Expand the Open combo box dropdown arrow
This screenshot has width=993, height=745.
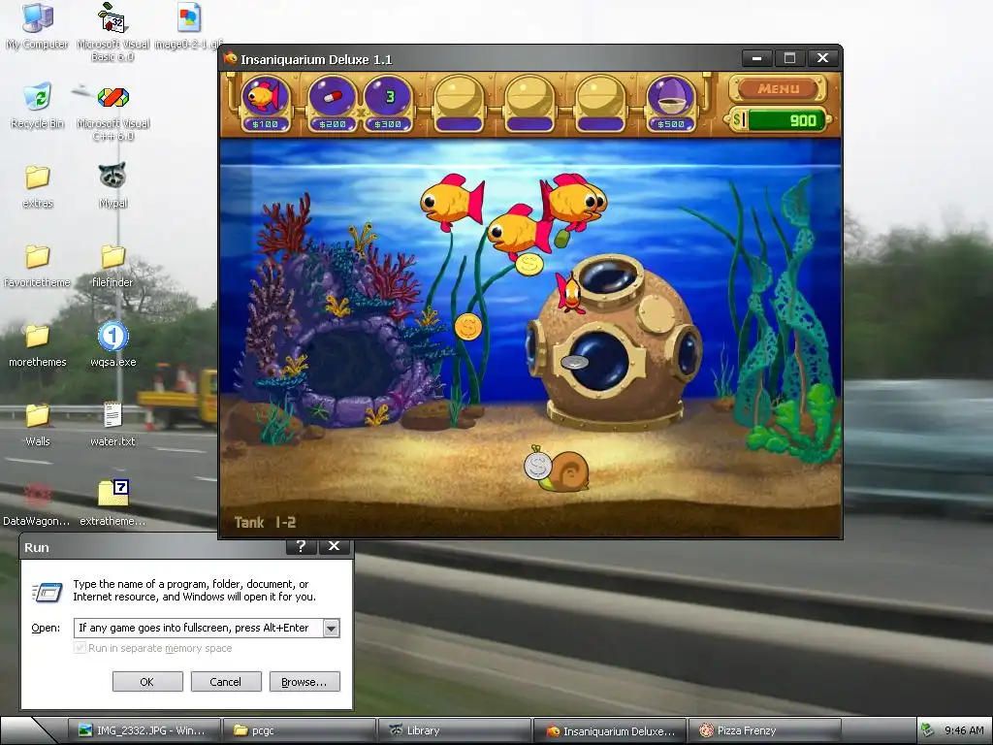[x=332, y=628]
